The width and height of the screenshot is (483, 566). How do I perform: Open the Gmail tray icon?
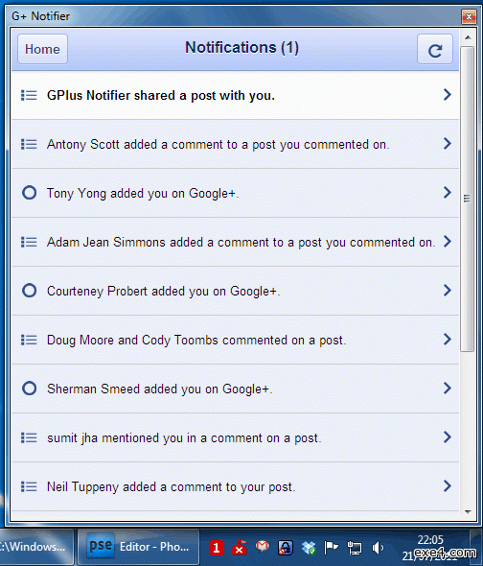coord(263,547)
